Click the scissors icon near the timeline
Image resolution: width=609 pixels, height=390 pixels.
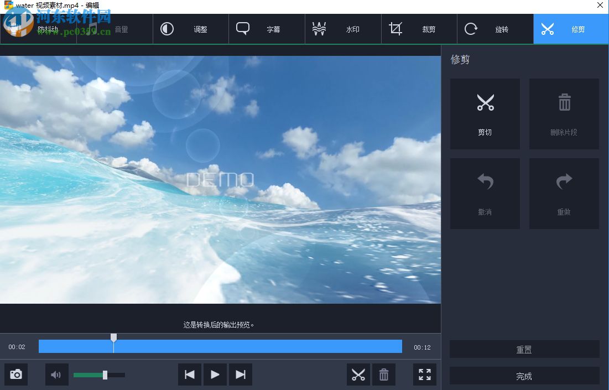coord(358,375)
